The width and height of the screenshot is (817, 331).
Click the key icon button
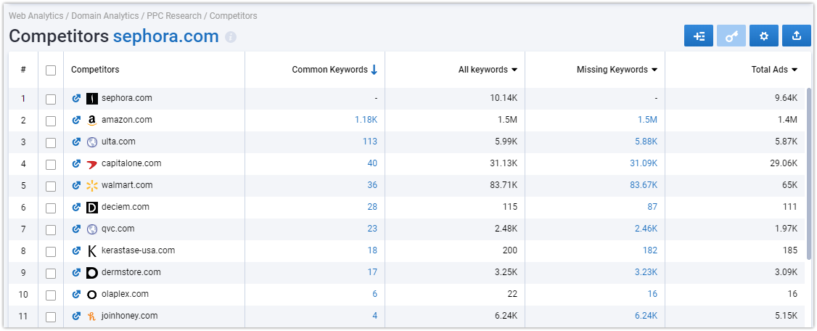click(731, 36)
